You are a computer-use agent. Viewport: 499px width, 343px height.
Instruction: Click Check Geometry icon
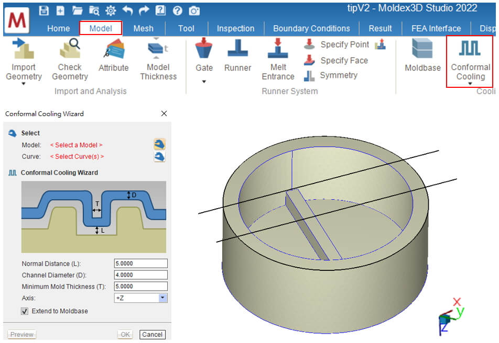coord(70,48)
